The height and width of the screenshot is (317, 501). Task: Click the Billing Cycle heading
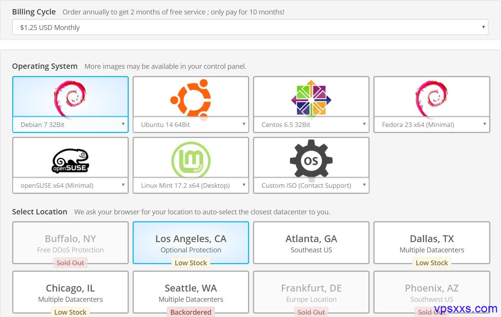pyautogui.click(x=34, y=12)
